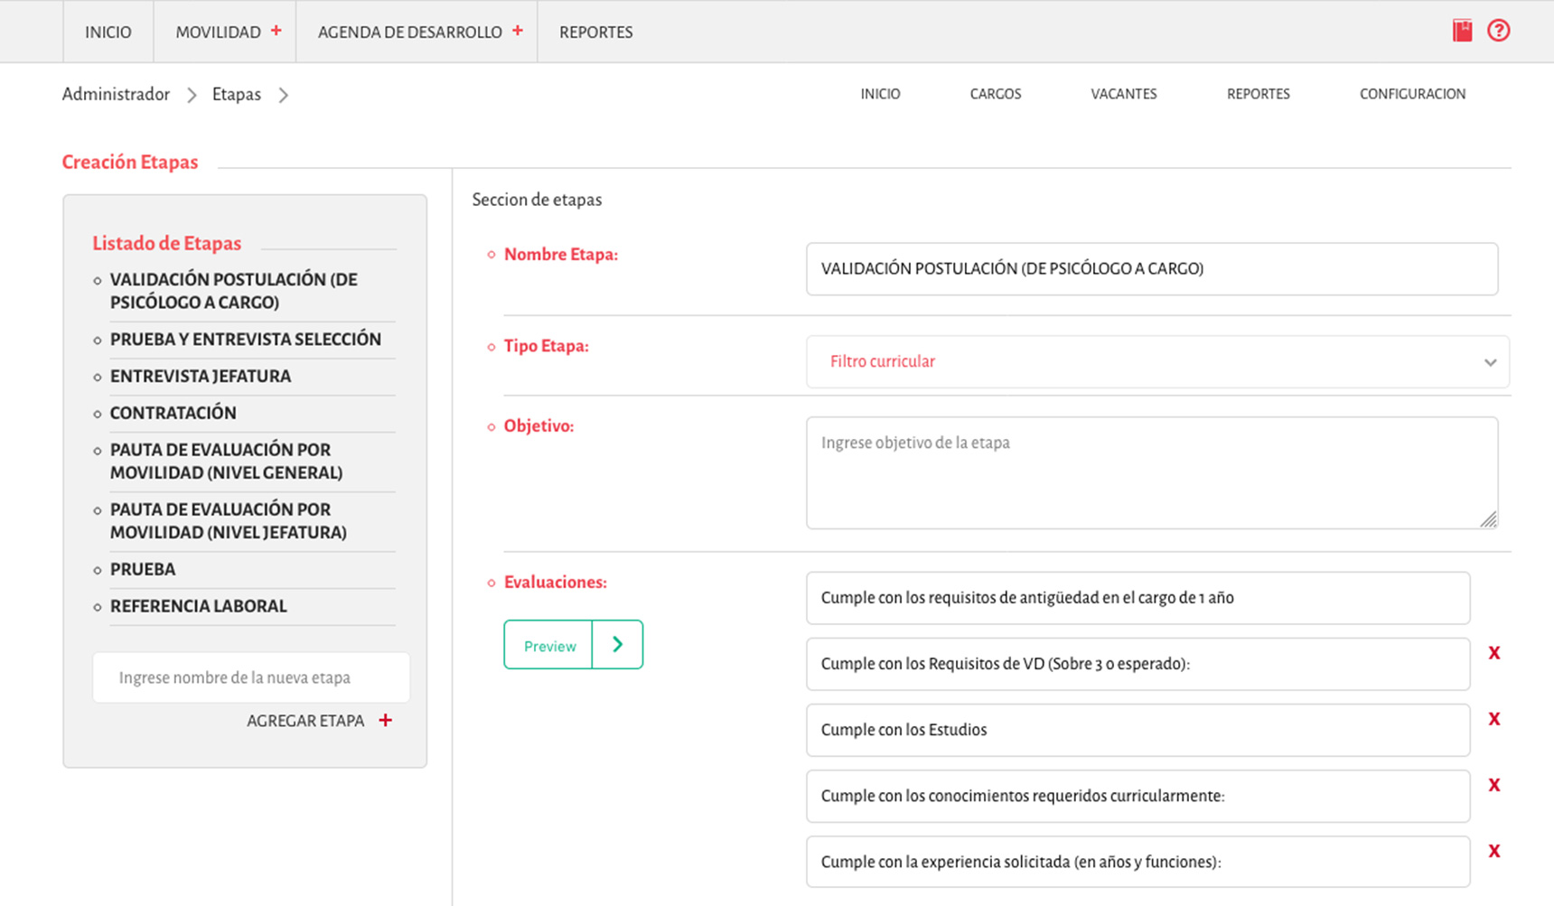Edit the experiencia solicitada evaluation field
Screen dimensions: 1554x906
coord(1138,862)
